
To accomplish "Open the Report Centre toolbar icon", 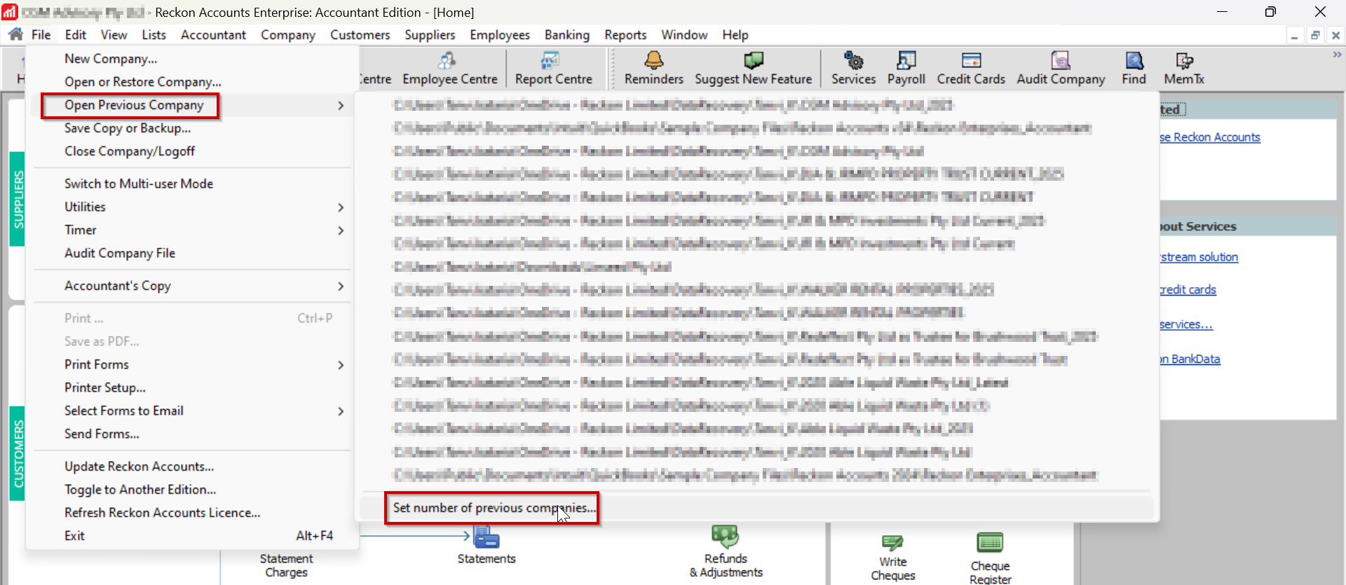I will coord(553,69).
